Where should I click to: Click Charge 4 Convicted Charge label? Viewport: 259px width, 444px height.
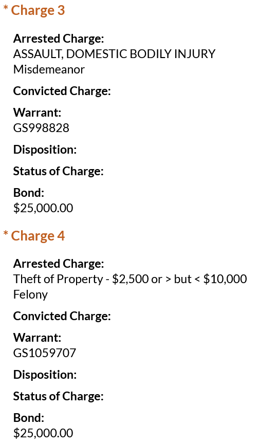pyautogui.click(x=62, y=316)
